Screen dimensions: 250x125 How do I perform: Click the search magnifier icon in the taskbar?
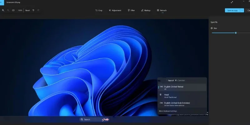[82, 119]
